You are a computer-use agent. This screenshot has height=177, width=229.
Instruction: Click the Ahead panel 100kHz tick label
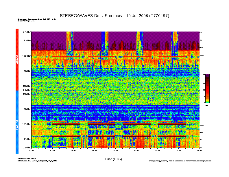(x=26, y=56)
